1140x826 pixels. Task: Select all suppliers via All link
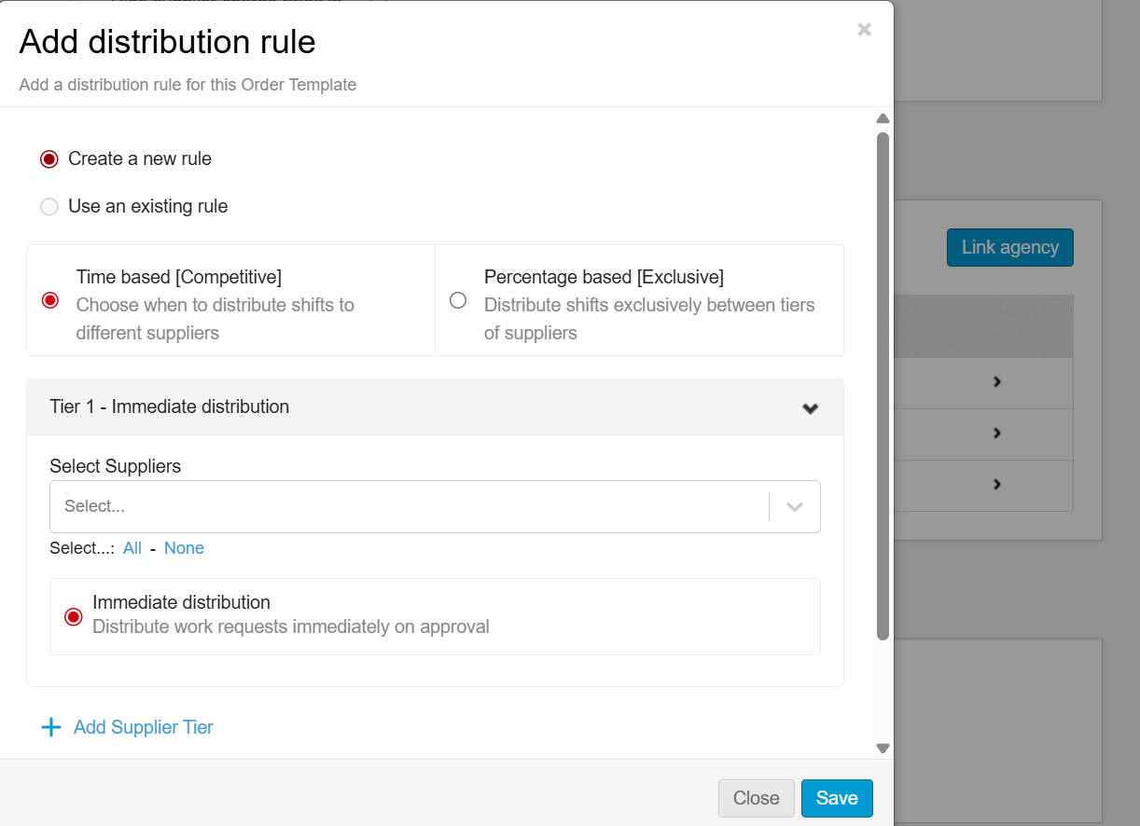click(x=132, y=548)
